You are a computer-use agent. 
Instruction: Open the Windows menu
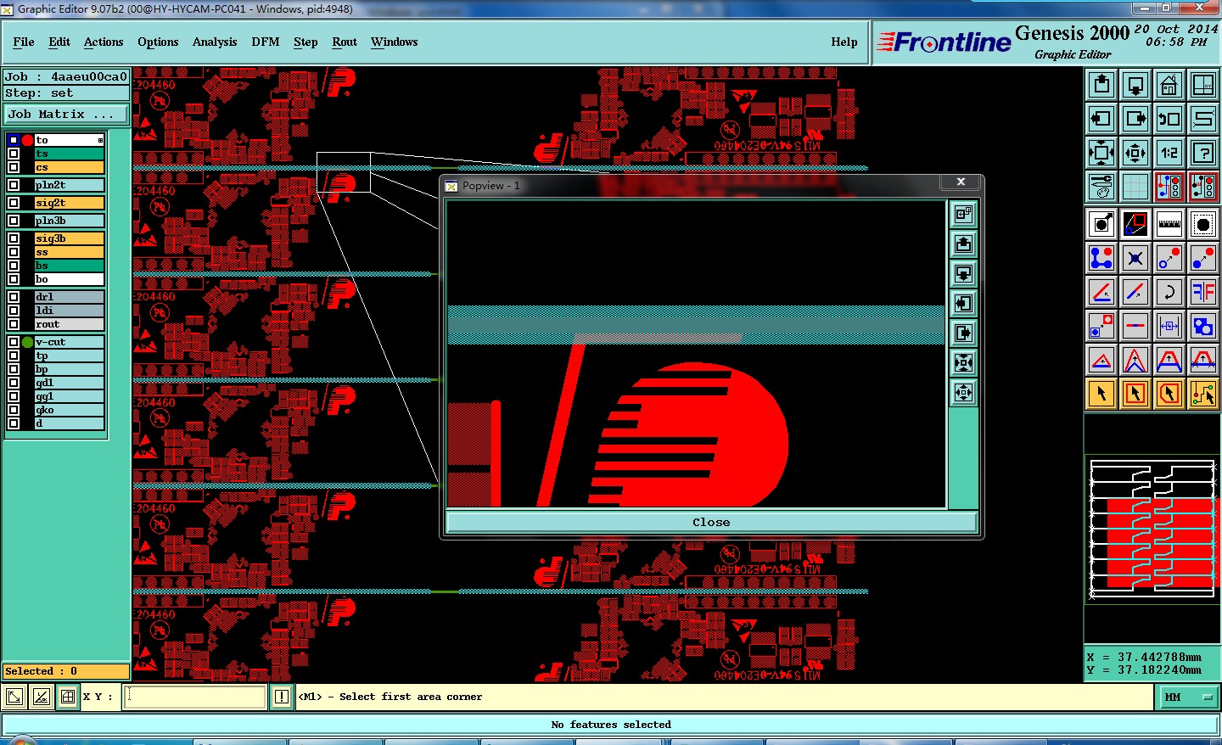[395, 42]
